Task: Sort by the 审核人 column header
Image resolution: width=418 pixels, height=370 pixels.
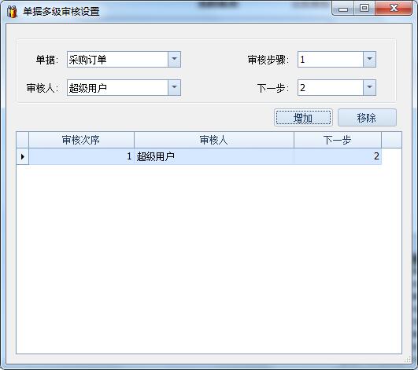Action: click(x=214, y=140)
